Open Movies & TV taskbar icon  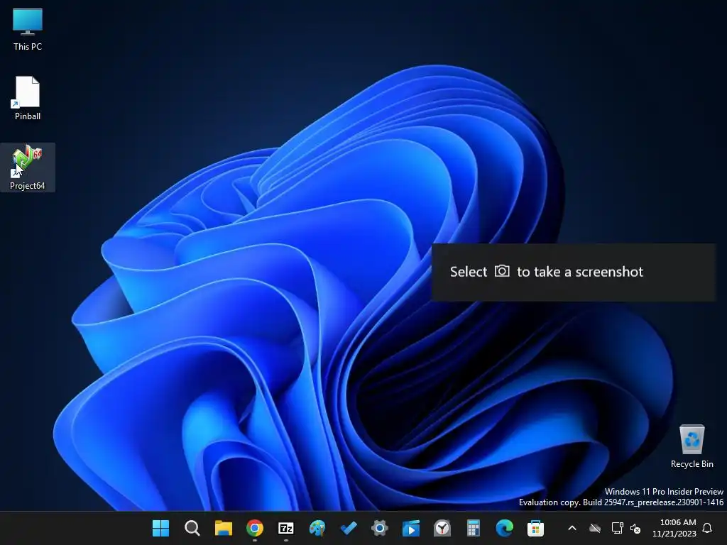411,528
